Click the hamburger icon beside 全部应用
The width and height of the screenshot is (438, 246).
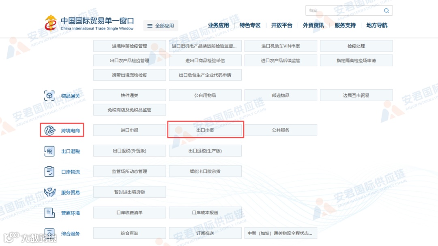(150, 25)
